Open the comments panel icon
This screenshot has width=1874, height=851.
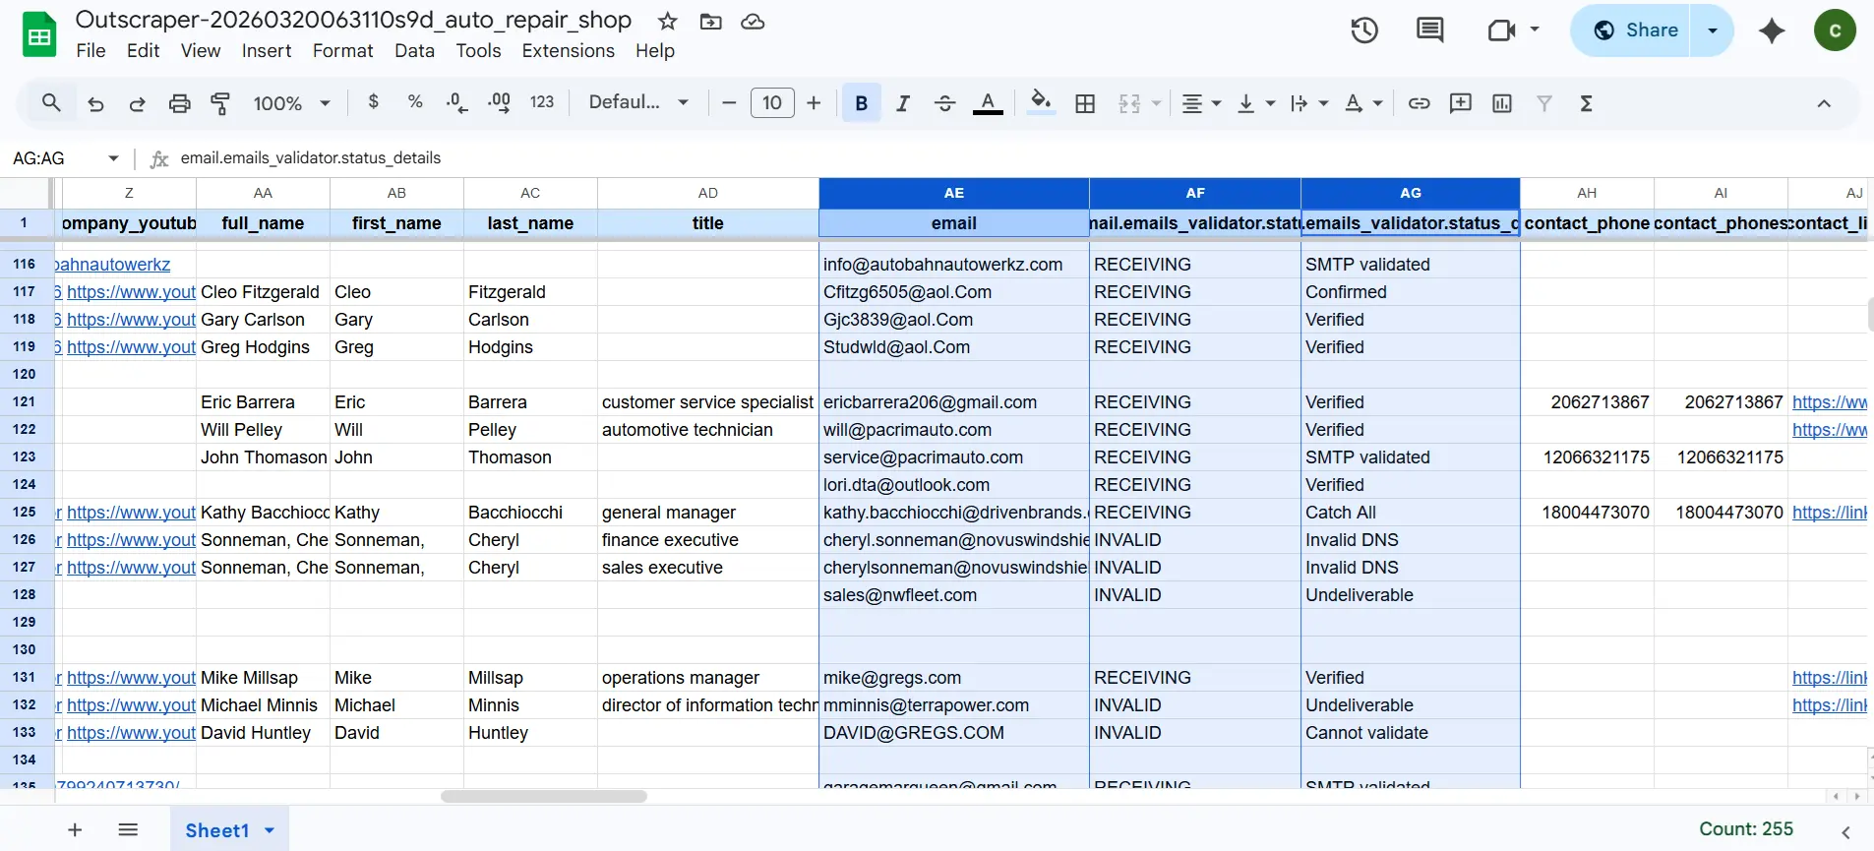[x=1429, y=30]
